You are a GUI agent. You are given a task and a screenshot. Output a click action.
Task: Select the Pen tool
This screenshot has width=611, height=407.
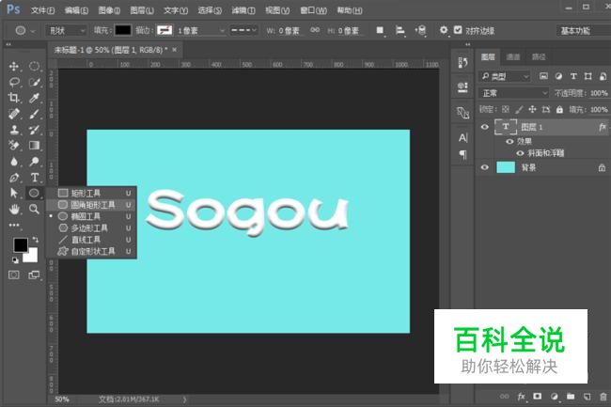point(14,178)
